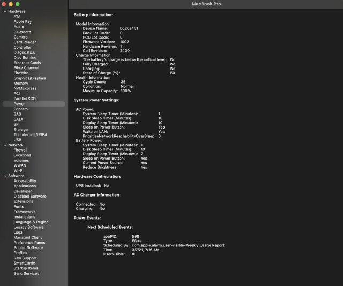Open Printer Software entry
The image size is (343, 286).
28,248
